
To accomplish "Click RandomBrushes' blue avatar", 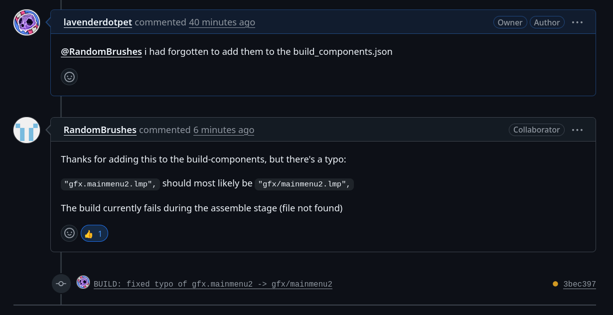I will [x=26, y=130].
